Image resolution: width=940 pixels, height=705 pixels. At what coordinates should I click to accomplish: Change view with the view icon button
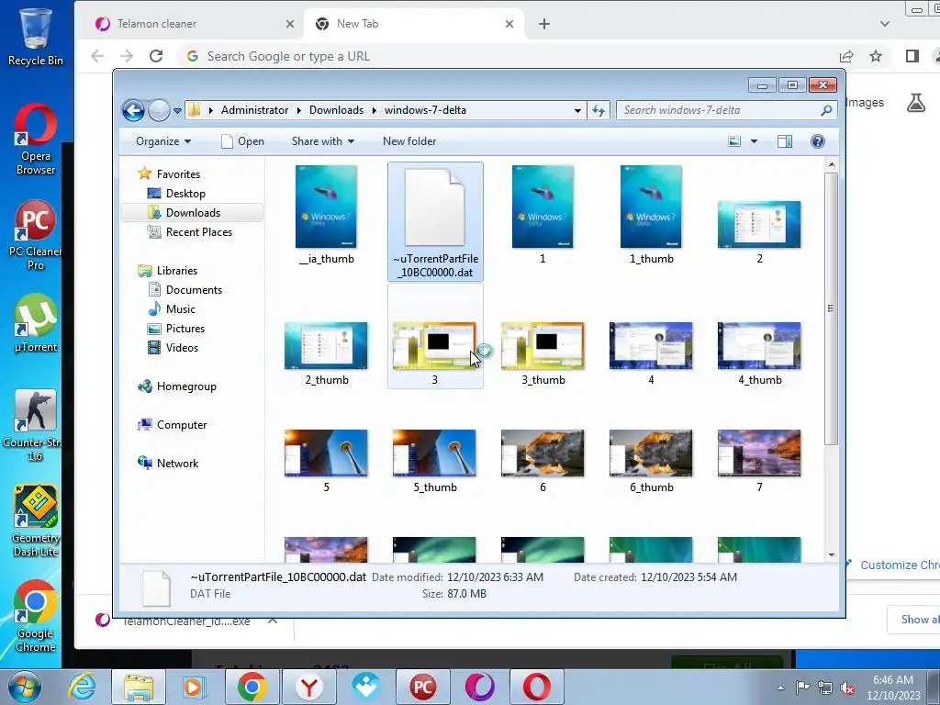click(x=734, y=141)
